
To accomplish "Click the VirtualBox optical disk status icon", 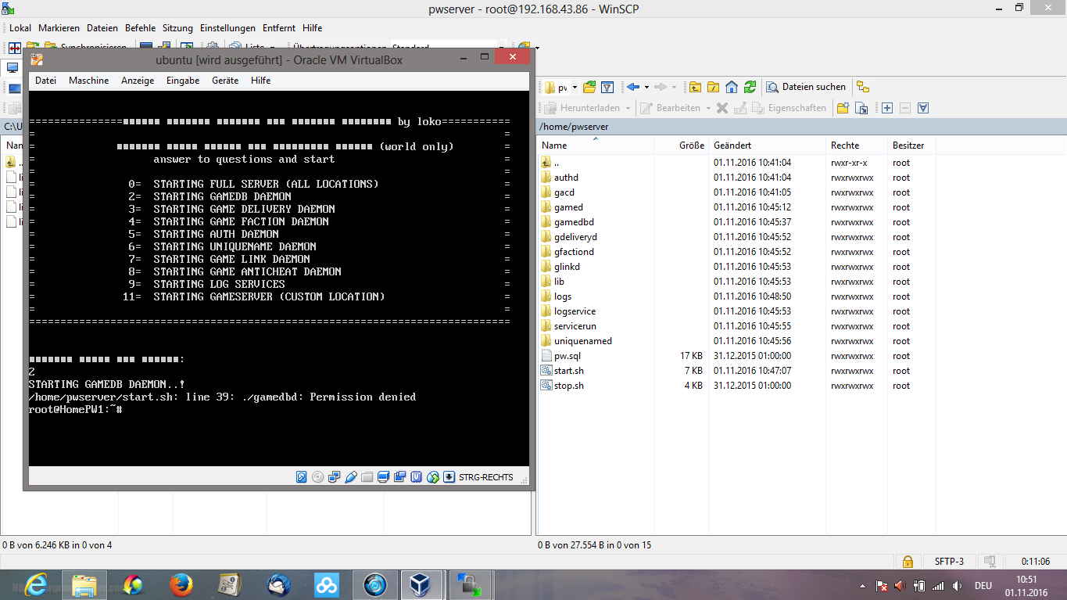I will point(317,477).
